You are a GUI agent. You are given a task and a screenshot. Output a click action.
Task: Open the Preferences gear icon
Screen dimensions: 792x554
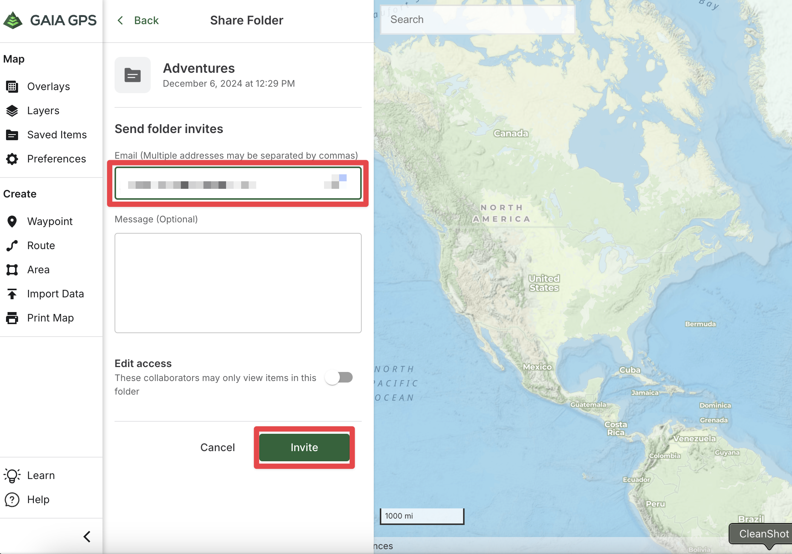pyautogui.click(x=12, y=159)
